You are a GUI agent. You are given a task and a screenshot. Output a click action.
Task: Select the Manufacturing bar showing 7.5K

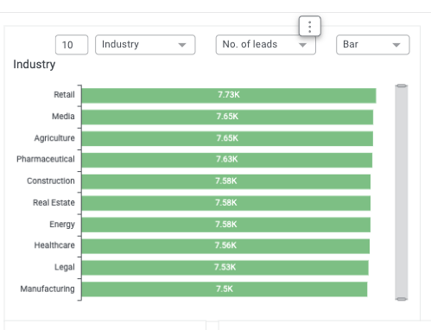225,289
